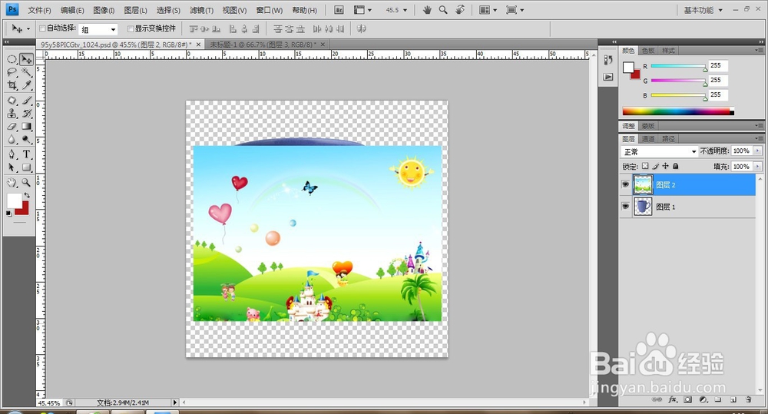Enable the 自动选择 checkbox
768x414 pixels.
pos(42,28)
